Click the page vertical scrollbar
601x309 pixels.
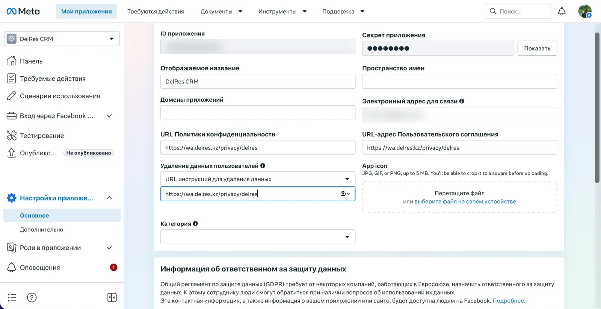point(597,108)
